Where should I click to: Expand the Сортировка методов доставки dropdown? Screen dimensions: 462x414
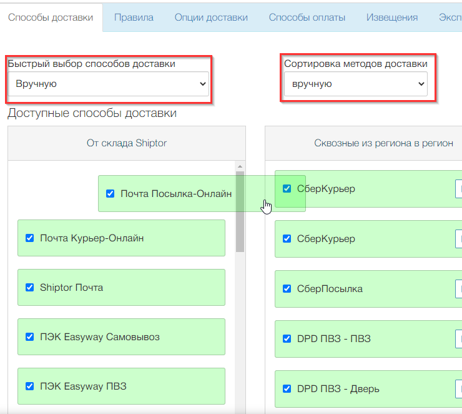(x=355, y=84)
